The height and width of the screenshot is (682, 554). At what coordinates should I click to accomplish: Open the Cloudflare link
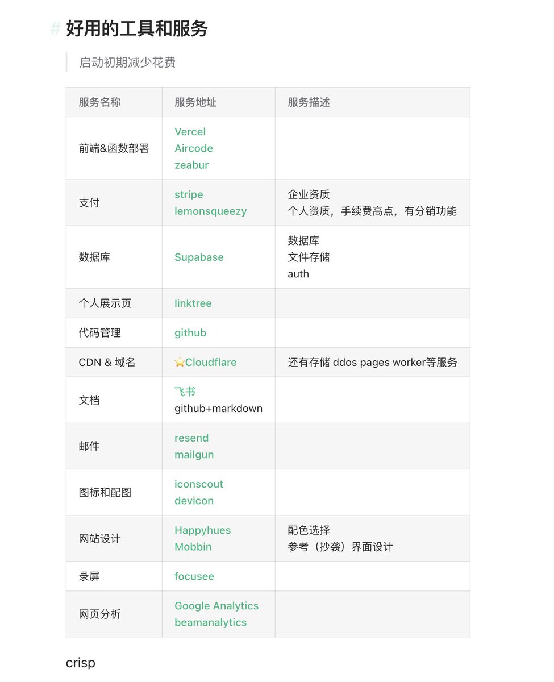point(210,362)
